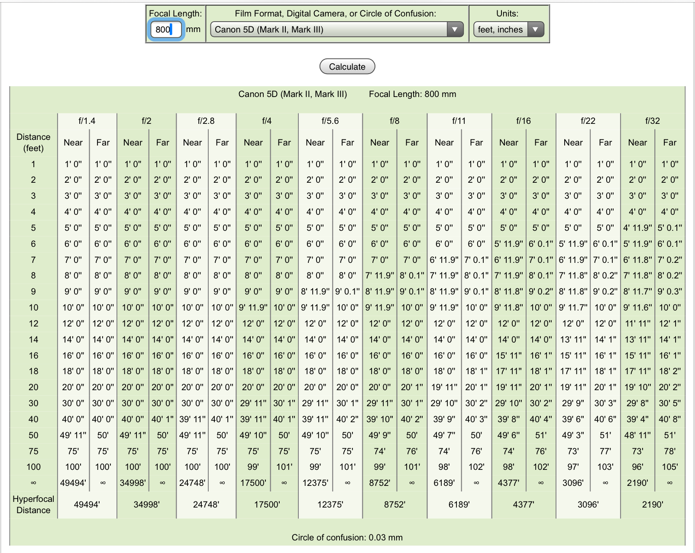
Task: Click the f/16 column header
Action: tap(523, 121)
